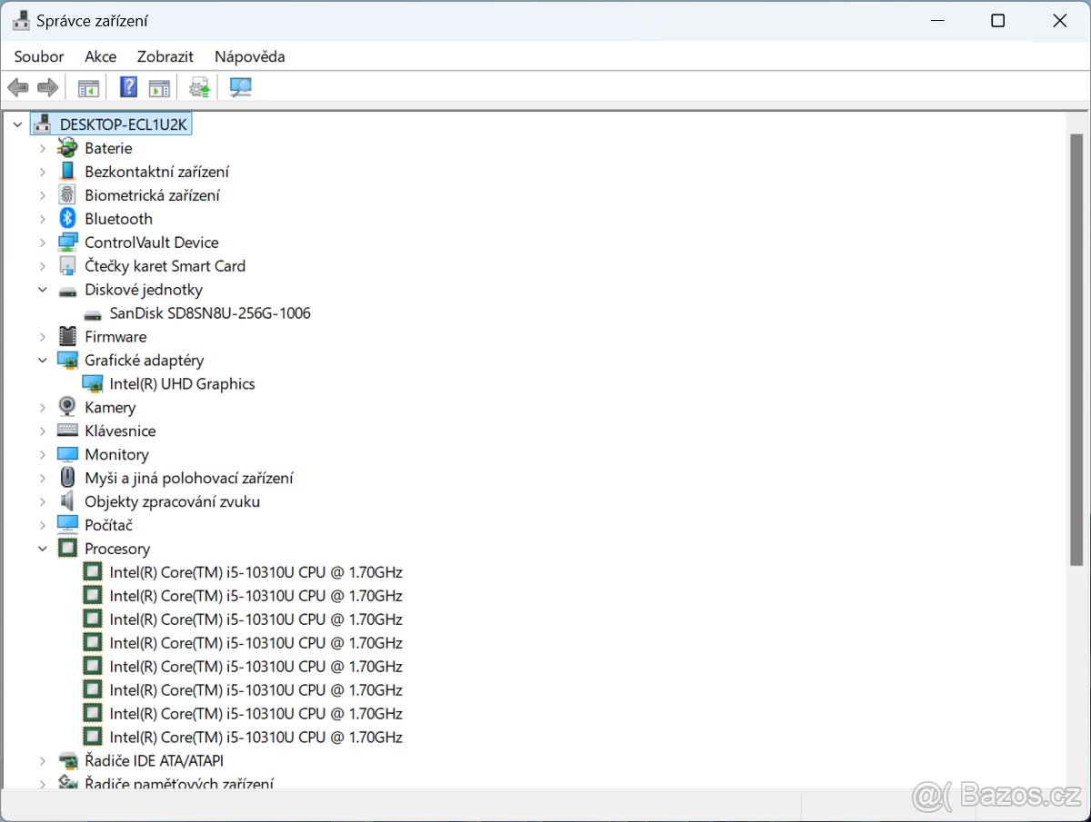Toggle the console tree panel icon

click(88, 86)
